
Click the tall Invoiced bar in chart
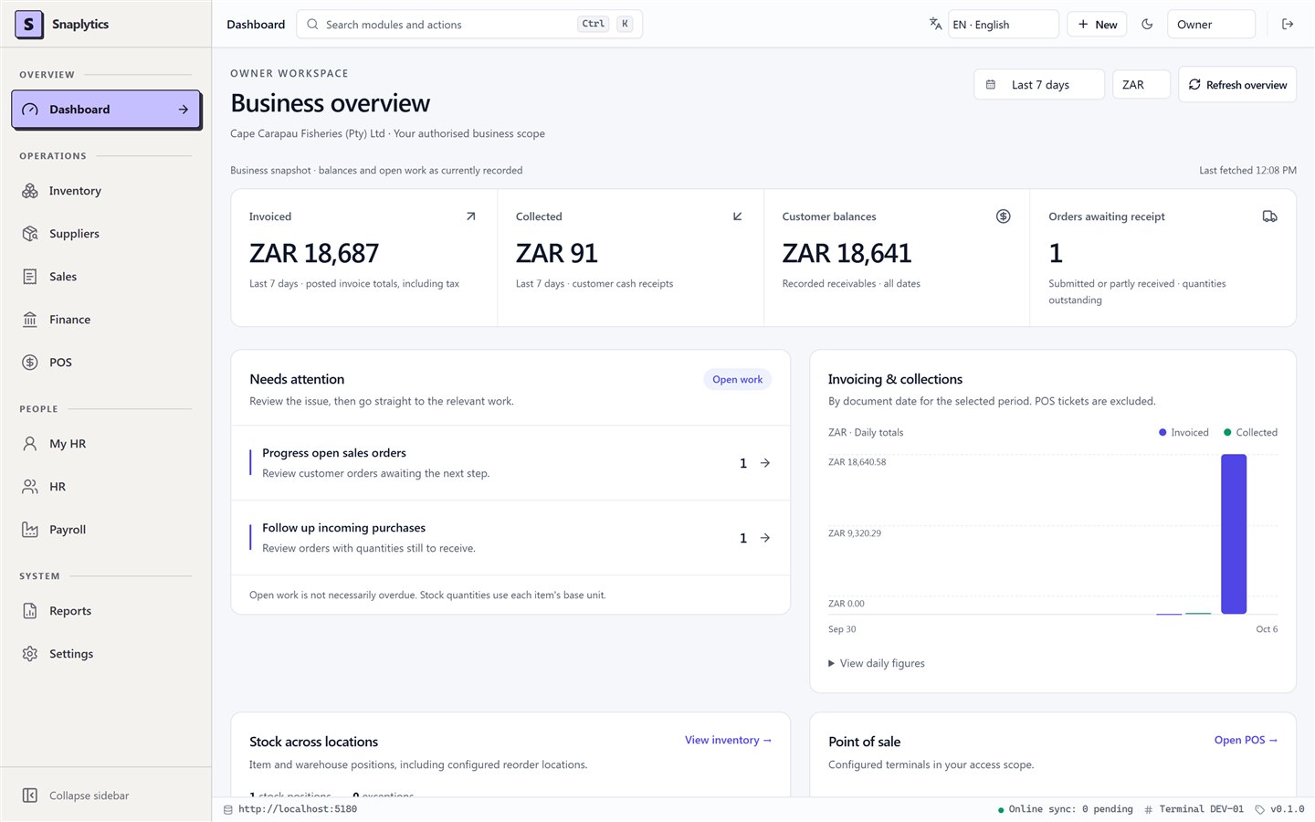click(x=1234, y=534)
